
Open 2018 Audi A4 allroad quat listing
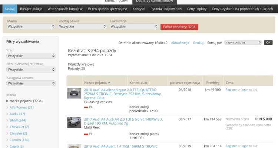(x=123, y=94)
